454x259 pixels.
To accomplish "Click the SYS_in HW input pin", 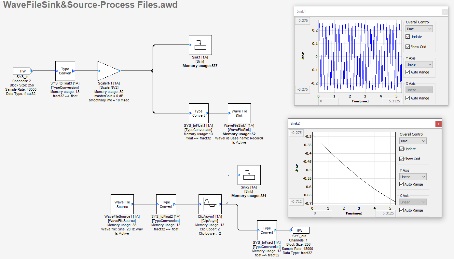I will click(x=23, y=71).
